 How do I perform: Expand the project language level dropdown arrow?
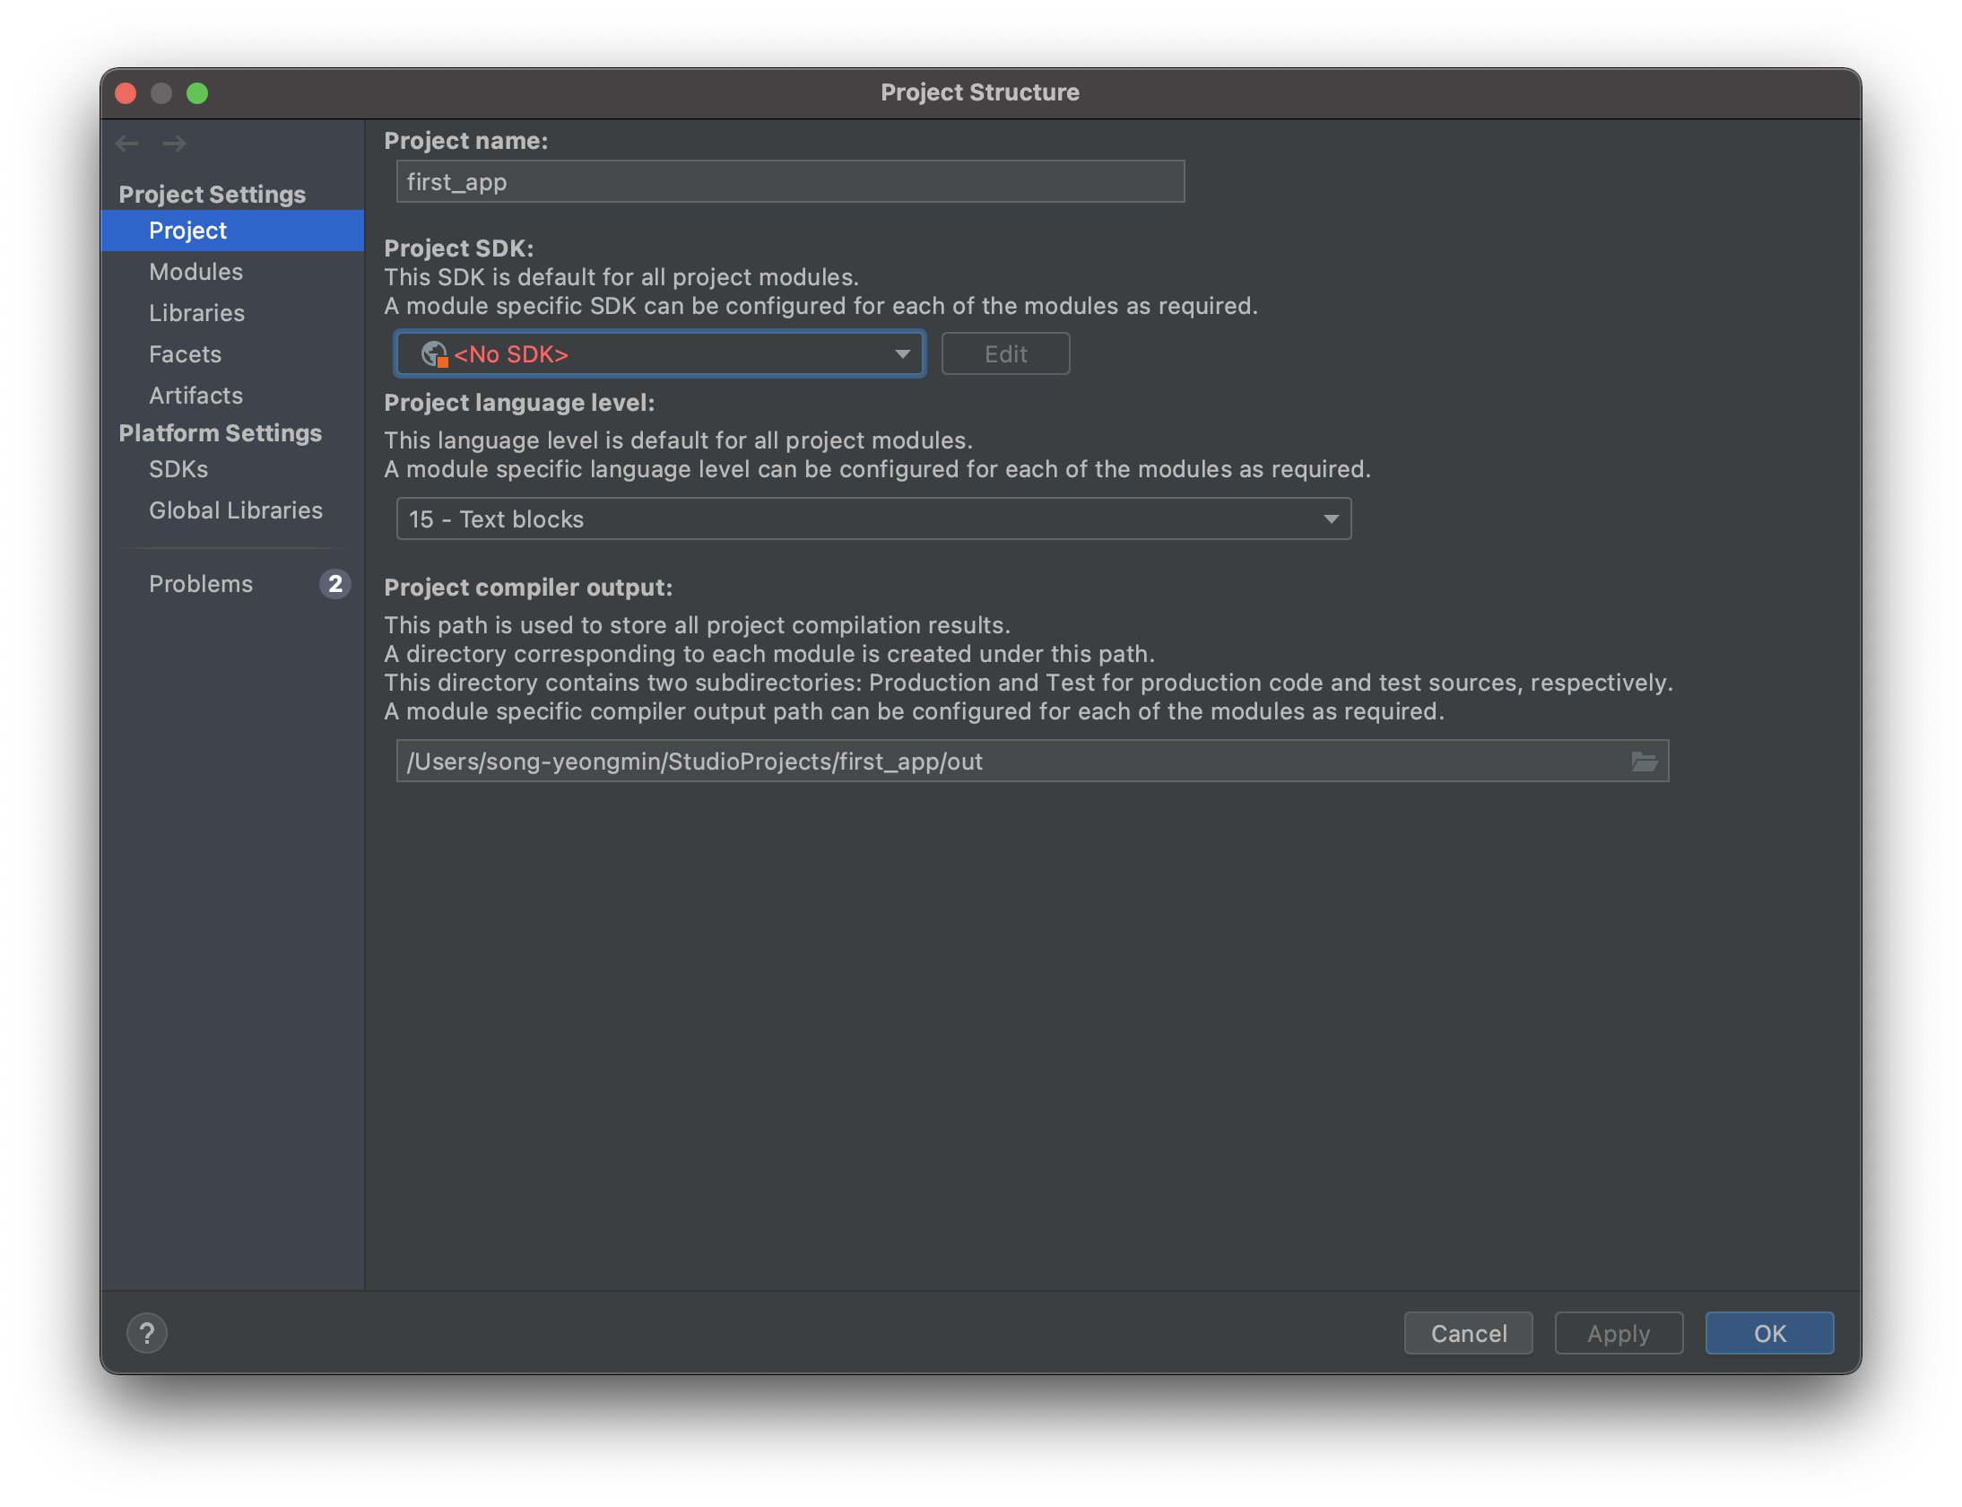1331,519
